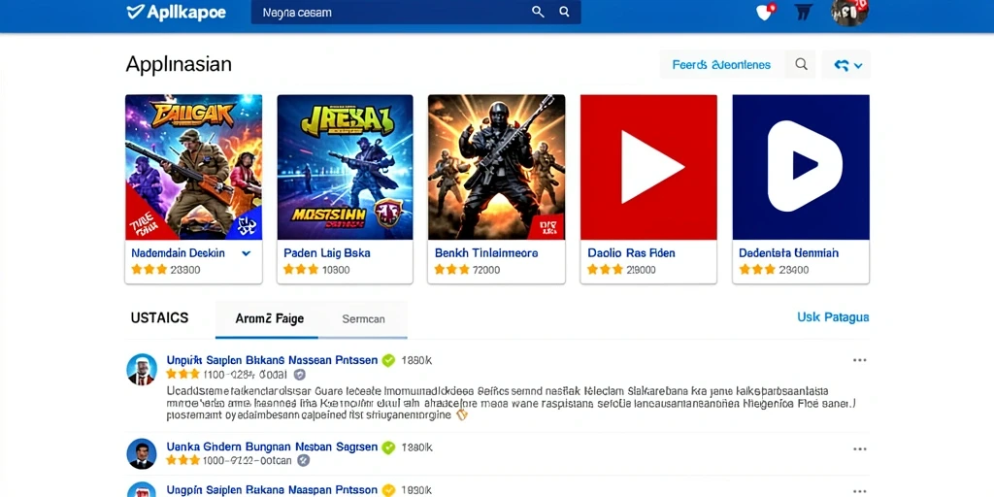Image resolution: width=994 pixels, height=497 pixels.
Task: Click star rating under Unpirkt Saiplen review title
Action: click(183, 374)
